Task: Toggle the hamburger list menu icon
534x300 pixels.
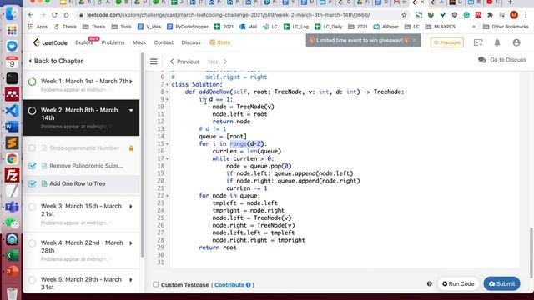Action: click(154, 62)
